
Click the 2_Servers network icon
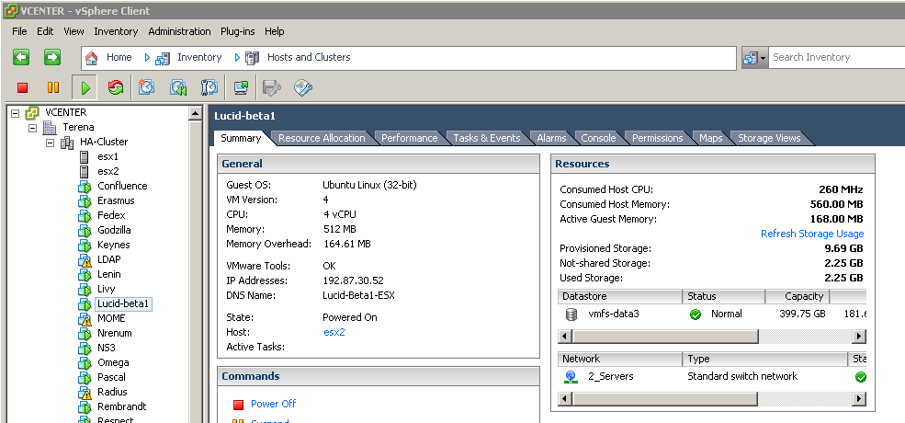coord(571,377)
